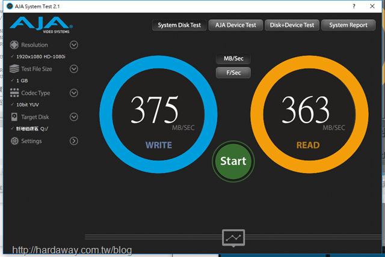This screenshot has height=257, width=385.
Task: Click the Test File Size stack icon
Action: point(14,69)
